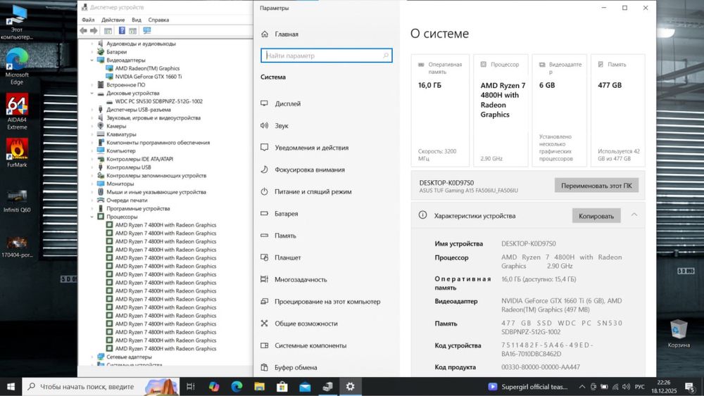Click volume speaker icon in tray
Screen dimensions: 704x396
point(626,387)
